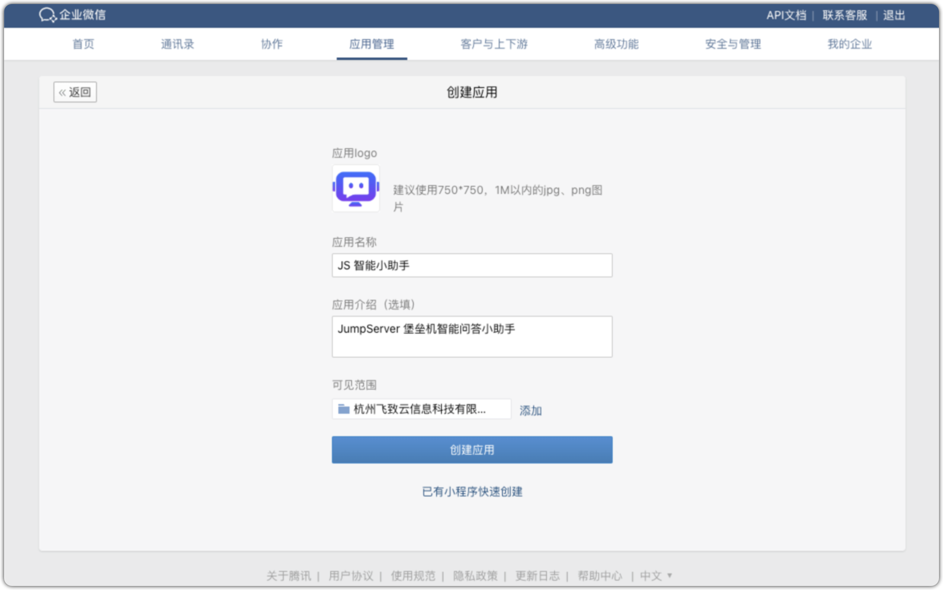Click 联系客服 in the top bar

pos(844,15)
